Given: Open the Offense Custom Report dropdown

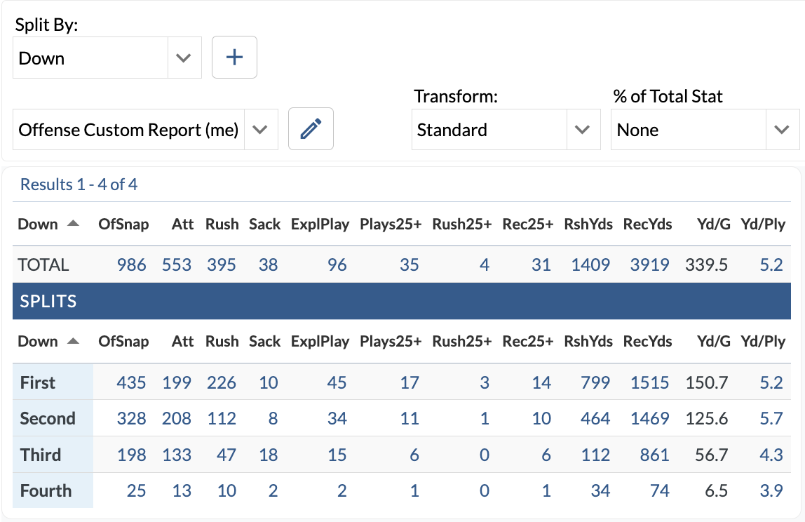Looking at the screenshot, I should point(260,130).
